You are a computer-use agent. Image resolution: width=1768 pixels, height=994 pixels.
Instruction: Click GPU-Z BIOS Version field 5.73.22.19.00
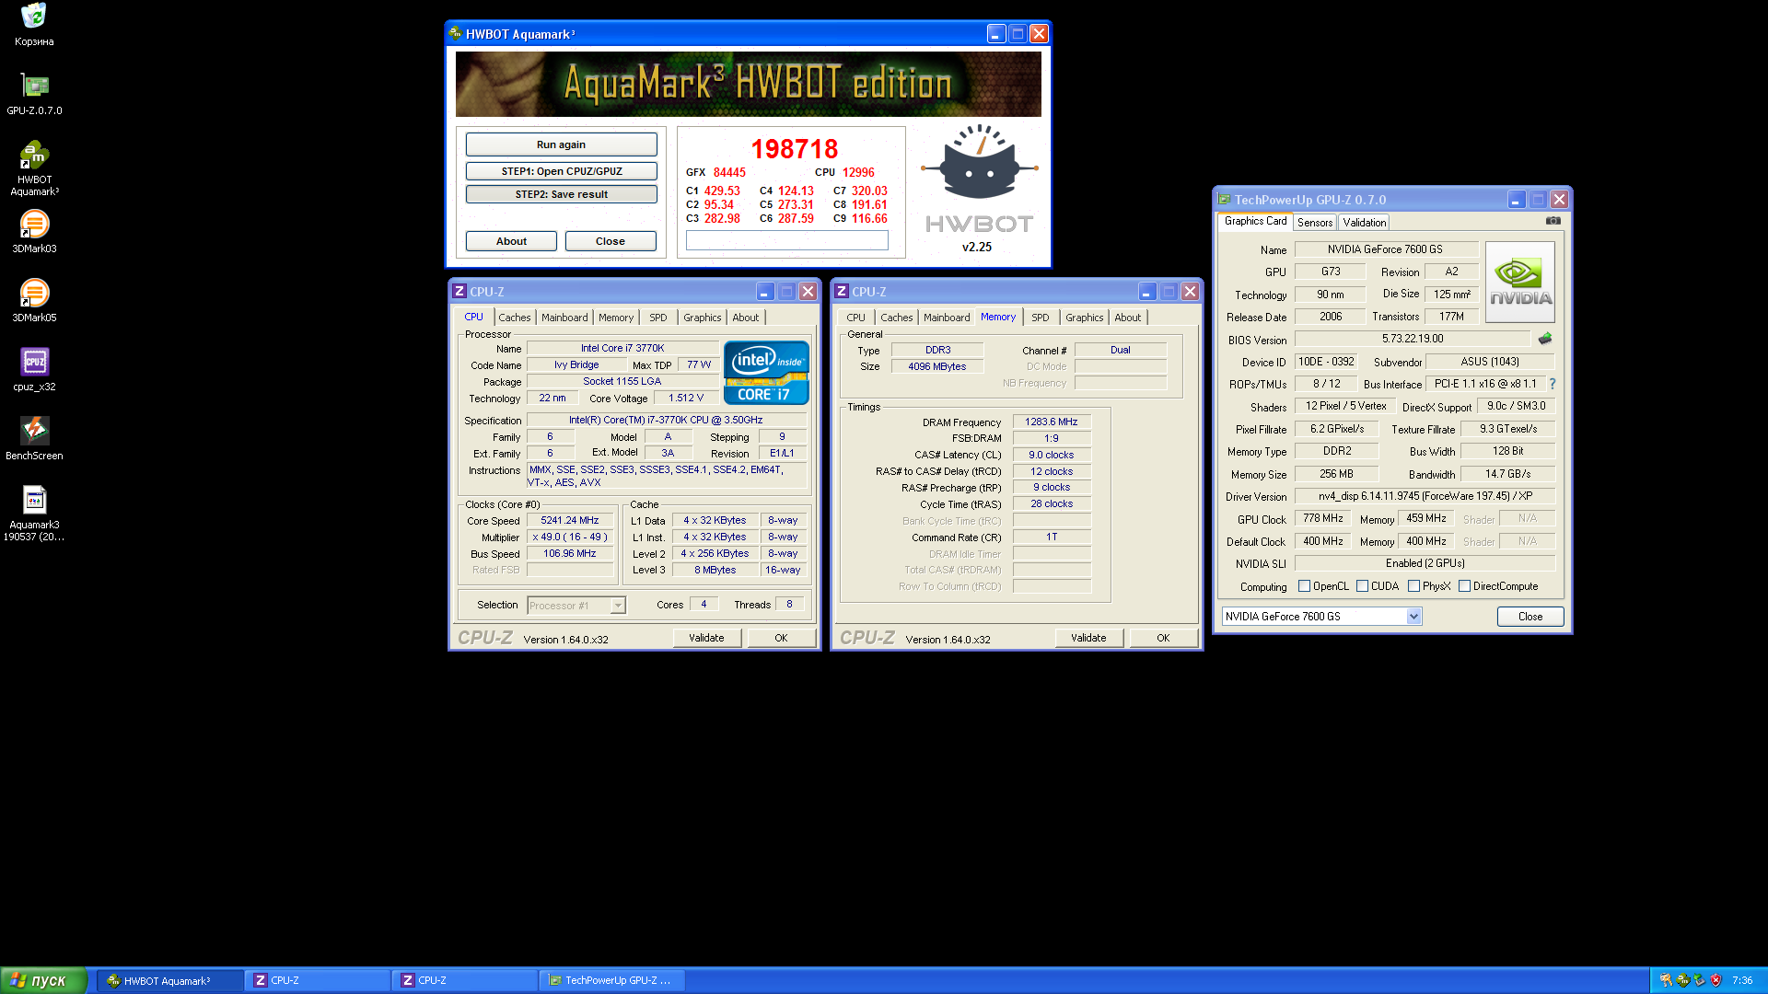(1413, 339)
